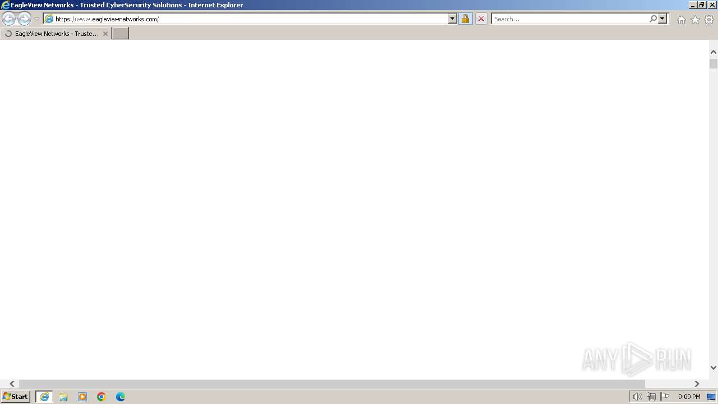Click the browser Forward arrow button
The height and width of the screenshot is (404, 718).
pos(24,19)
